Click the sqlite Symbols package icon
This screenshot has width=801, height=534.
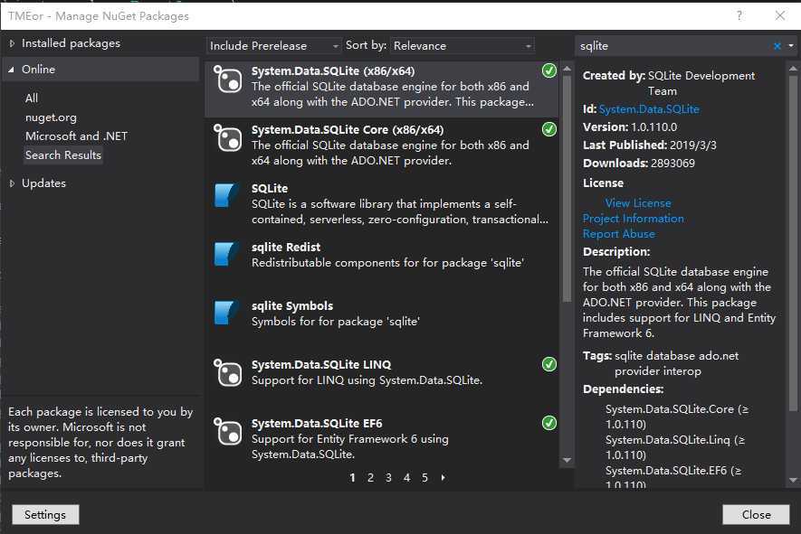226,313
